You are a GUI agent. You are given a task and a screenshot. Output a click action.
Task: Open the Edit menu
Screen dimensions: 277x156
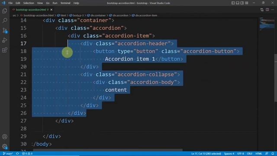pos(18,3)
